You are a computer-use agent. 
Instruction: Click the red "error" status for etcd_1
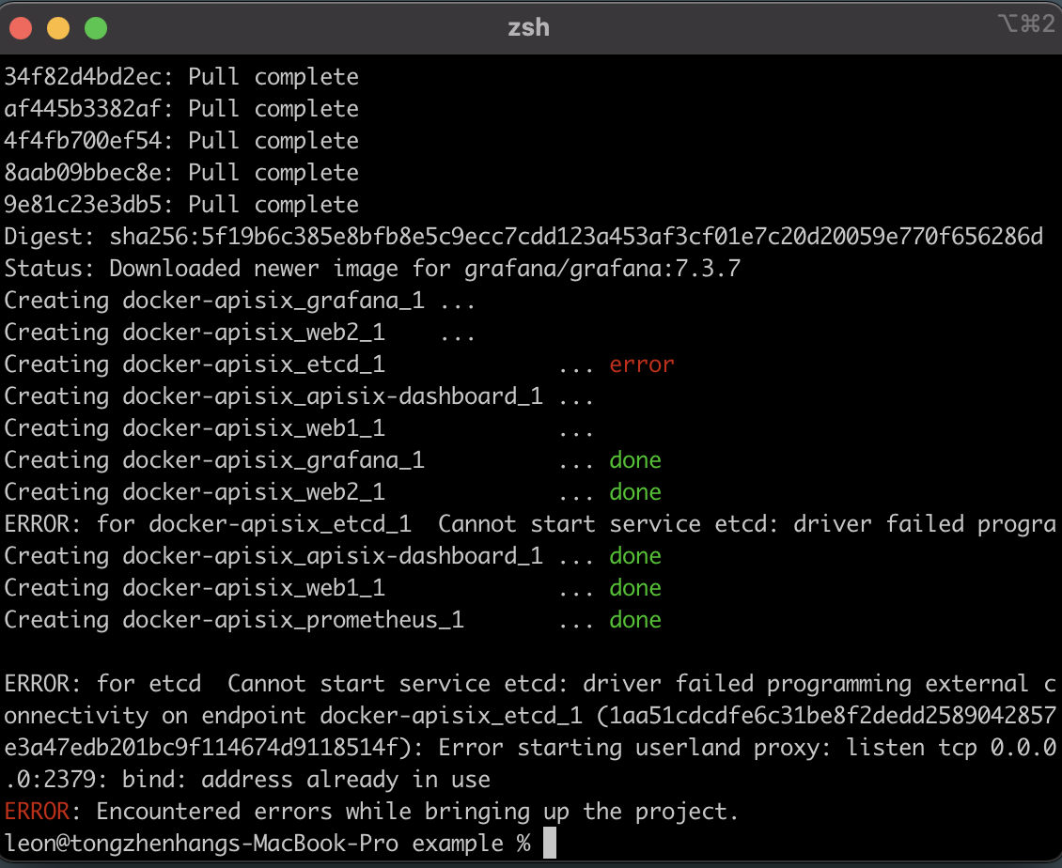click(x=642, y=364)
